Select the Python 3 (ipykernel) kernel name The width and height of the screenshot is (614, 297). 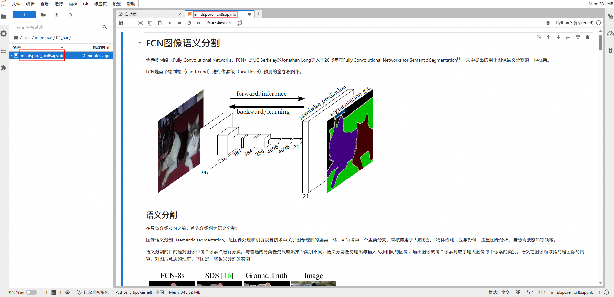click(x=574, y=23)
